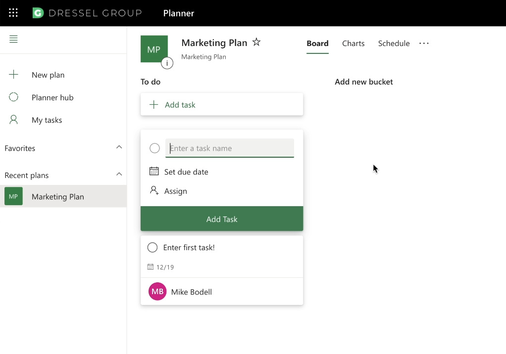
Task: Collapse the Recent plans section
Action: pos(119,175)
